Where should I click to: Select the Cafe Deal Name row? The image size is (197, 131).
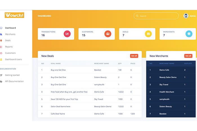click(89, 114)
